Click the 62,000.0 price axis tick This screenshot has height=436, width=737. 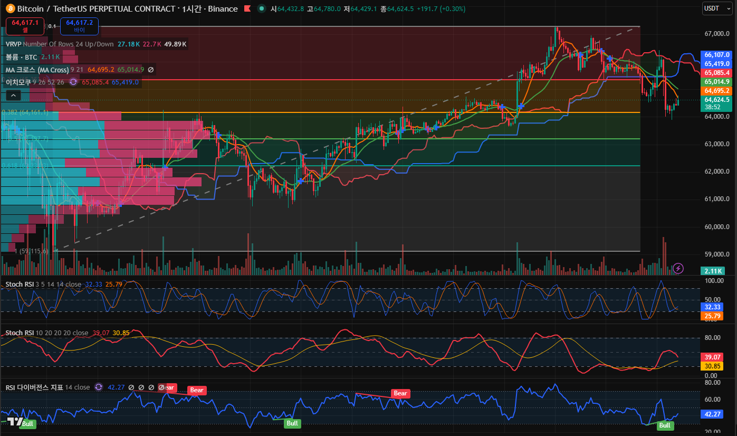pos(717,172)
